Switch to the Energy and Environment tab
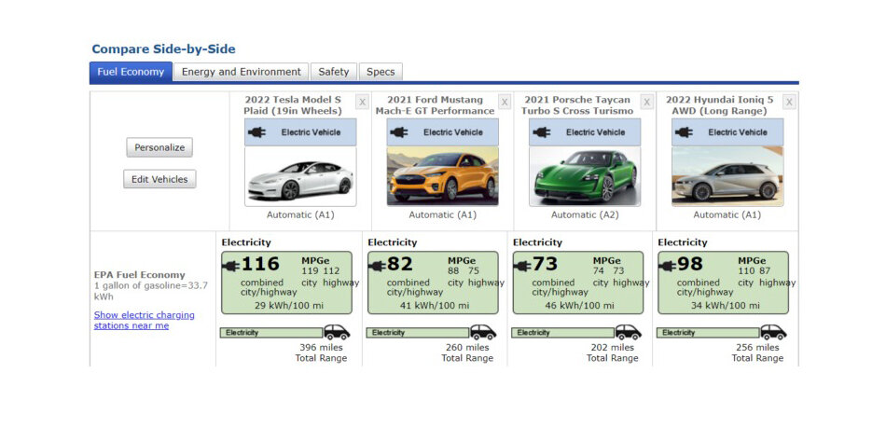Screen dimensions: 886x428 point(241,72)
